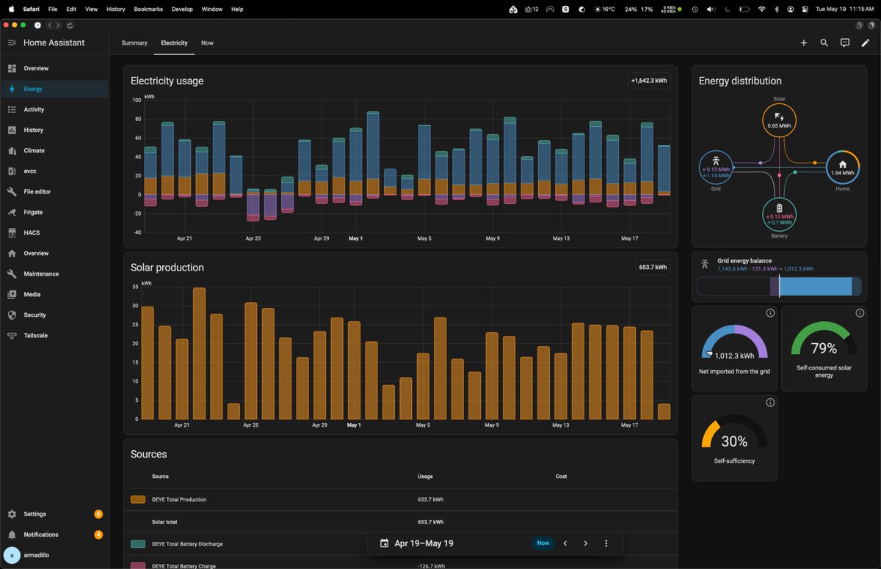Open evcc from the sidebar
Screen dimensions: 881x569
55,171
